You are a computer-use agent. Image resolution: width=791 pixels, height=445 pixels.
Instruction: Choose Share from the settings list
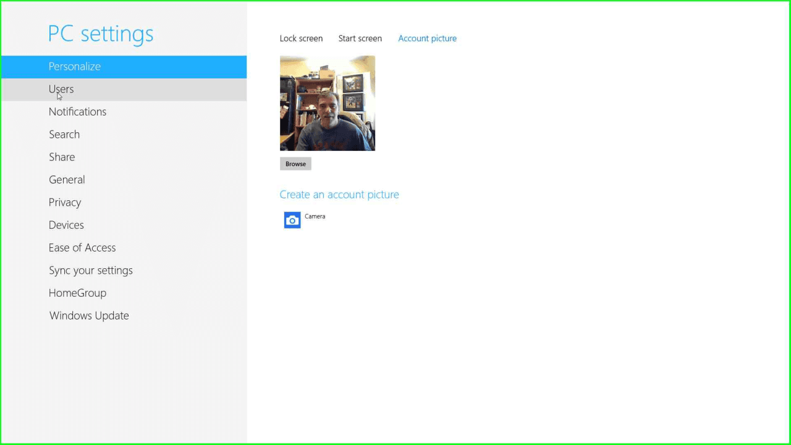click(62, 157)
